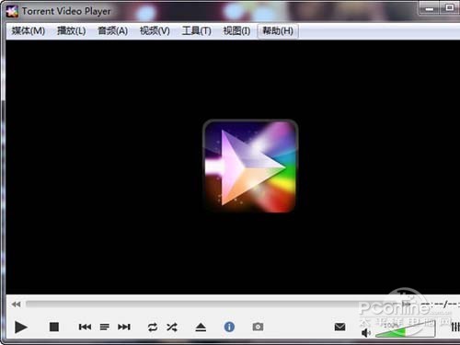
Task: Open the blue media information icon
Action: (x=229, y=327)
